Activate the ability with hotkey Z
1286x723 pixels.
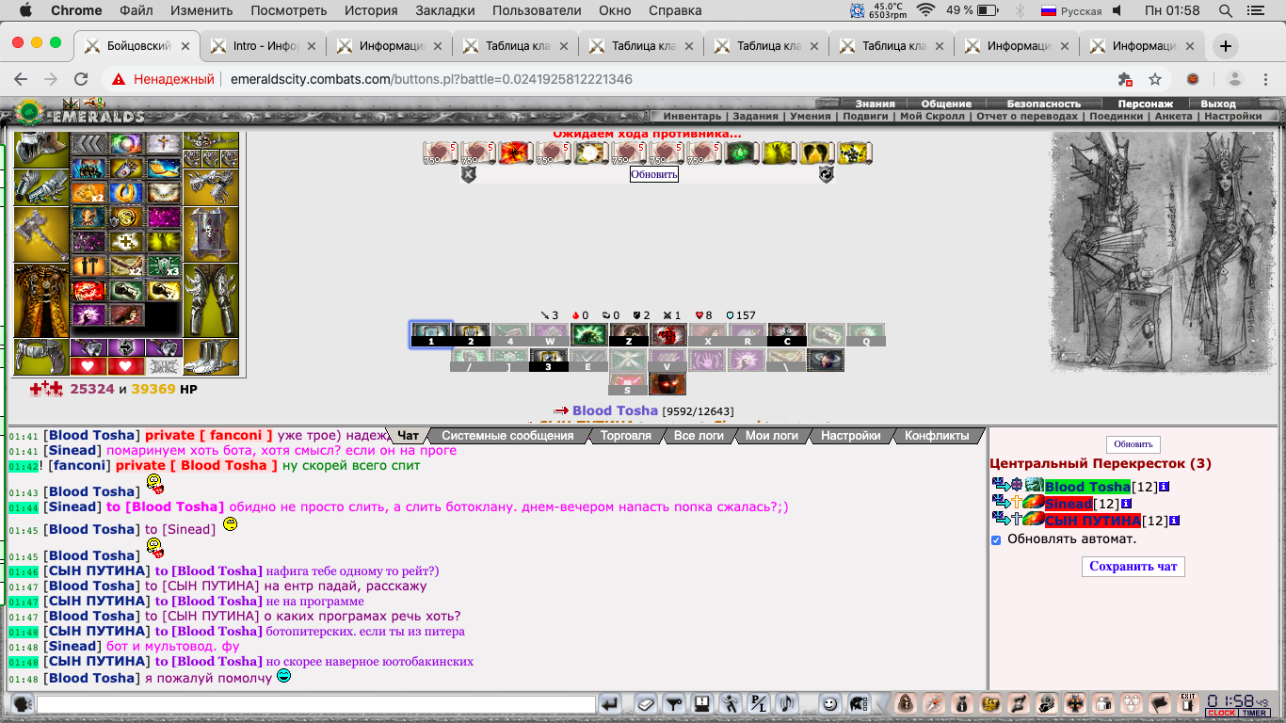pyautogui.click(x=629, y=334)
